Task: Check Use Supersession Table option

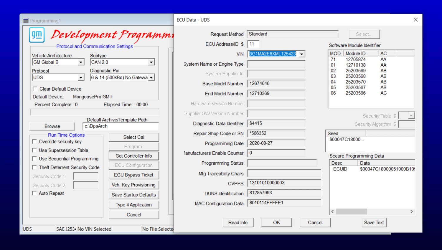Action: [x=34, y=150]
